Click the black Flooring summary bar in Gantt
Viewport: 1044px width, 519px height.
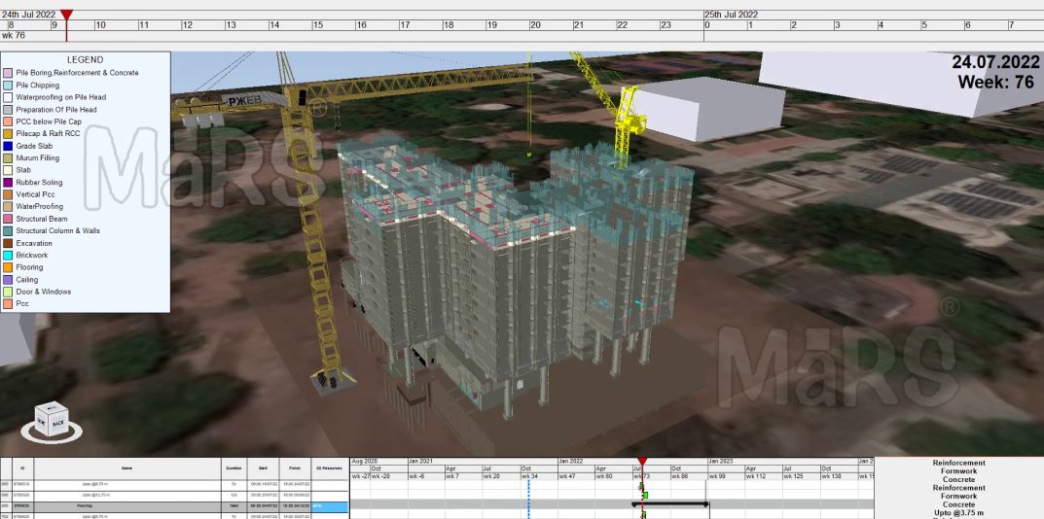(x=670, y=504)
